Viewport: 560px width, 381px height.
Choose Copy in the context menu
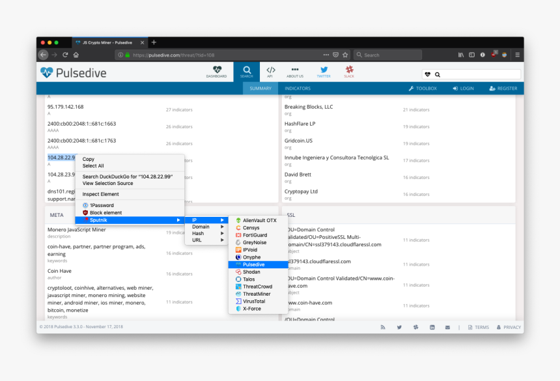pyautogui.click(x=130, y=159)
